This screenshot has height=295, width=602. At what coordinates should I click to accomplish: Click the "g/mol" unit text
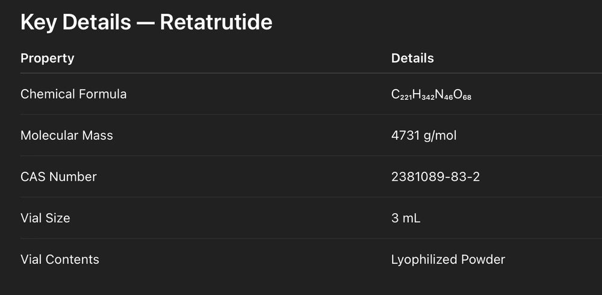(x=439, y=136)
